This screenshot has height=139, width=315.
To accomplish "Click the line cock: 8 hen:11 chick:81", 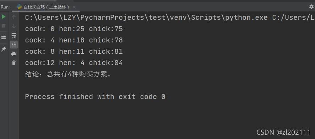I will point(74,52).
